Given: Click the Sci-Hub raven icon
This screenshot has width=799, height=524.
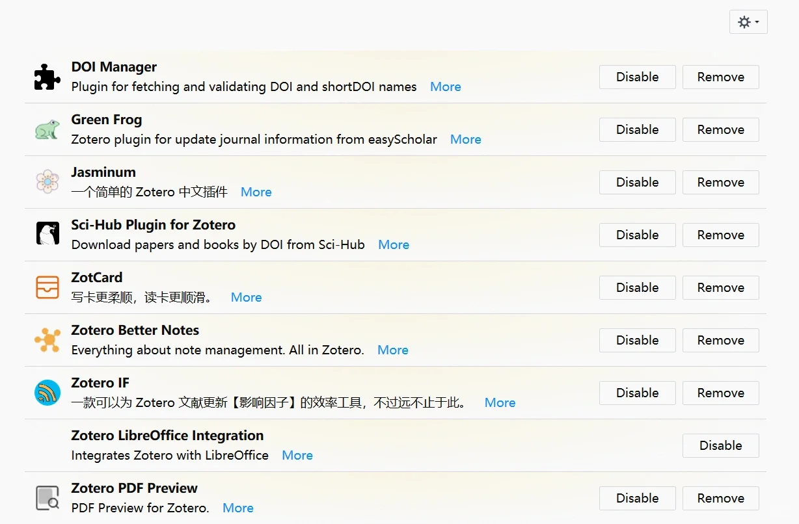Looking at the screenshot, I should pyautogui.click(x=47, y=234).
